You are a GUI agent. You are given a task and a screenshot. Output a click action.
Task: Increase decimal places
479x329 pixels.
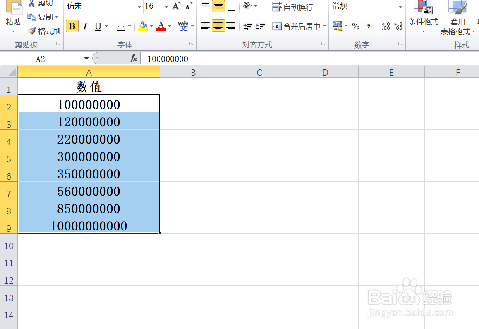(x=386, y=26)
